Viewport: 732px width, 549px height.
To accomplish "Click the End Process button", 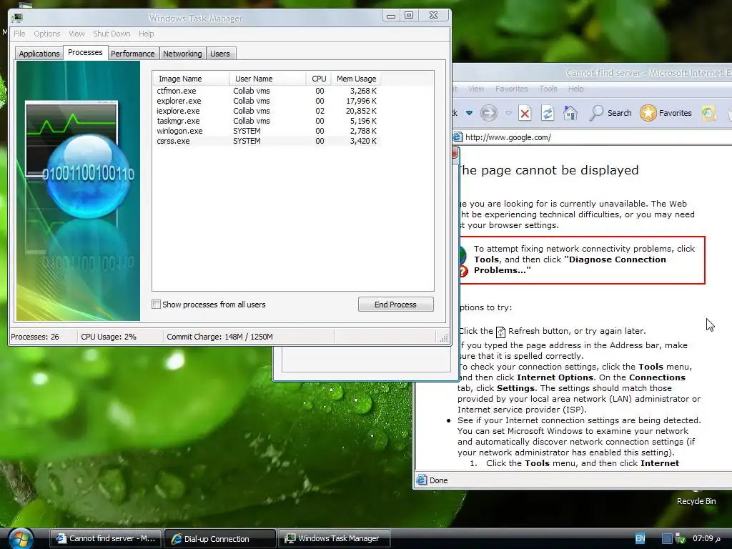I will [396, 305].
